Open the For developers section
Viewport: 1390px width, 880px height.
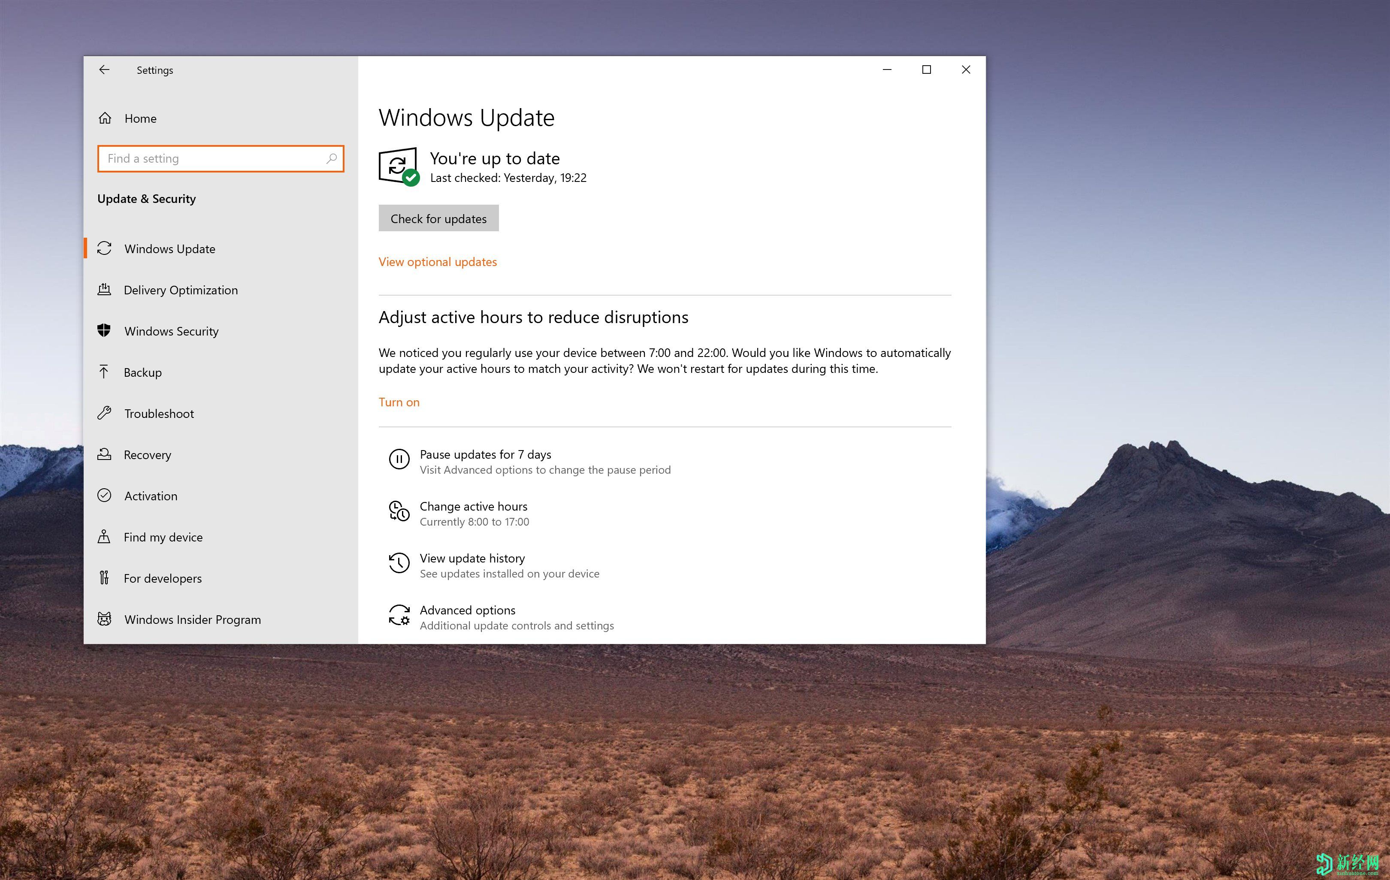pos(162,578)
